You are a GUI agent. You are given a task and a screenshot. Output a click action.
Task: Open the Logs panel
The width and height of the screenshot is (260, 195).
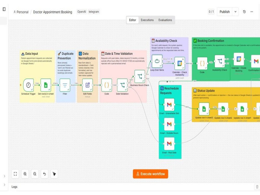pos(14,187)
